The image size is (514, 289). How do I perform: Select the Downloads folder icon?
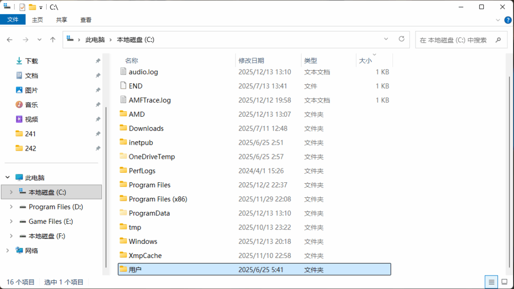pos(123,128)
